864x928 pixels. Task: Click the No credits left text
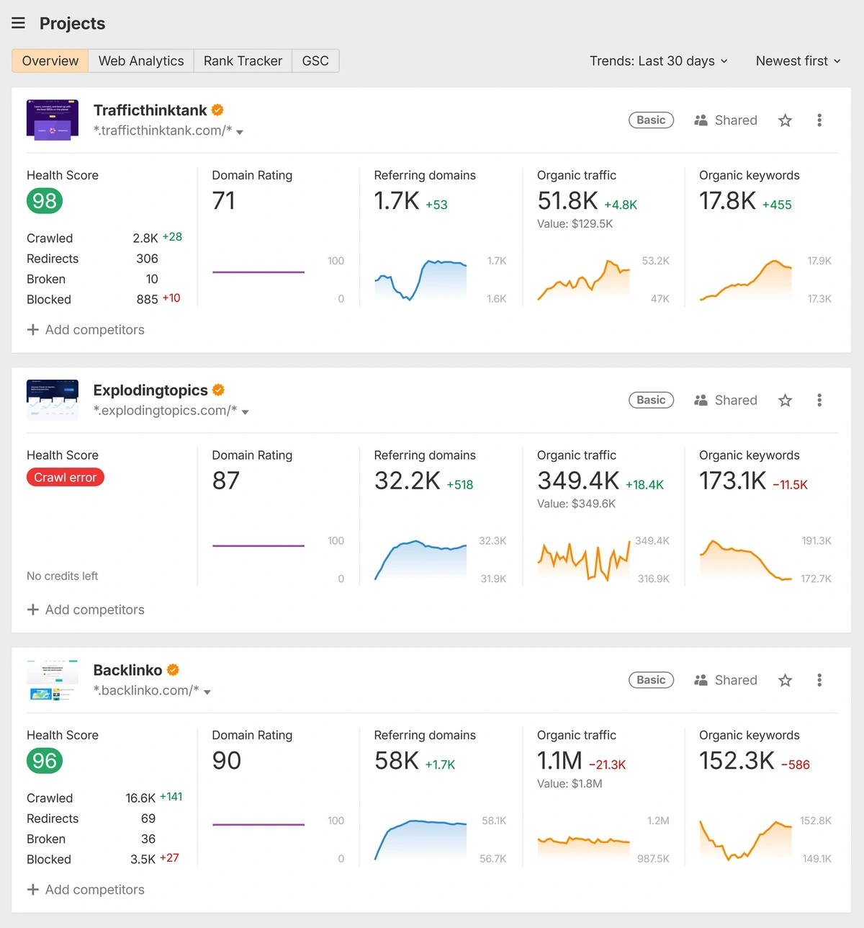click(63, 576)
